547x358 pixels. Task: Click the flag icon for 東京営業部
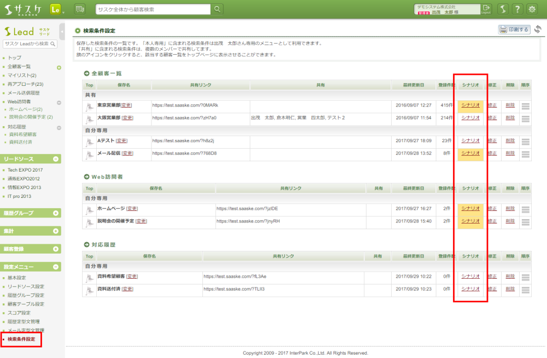[89, 106]
